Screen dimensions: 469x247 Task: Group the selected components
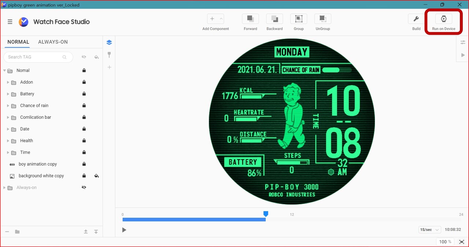tap(299, 19)
